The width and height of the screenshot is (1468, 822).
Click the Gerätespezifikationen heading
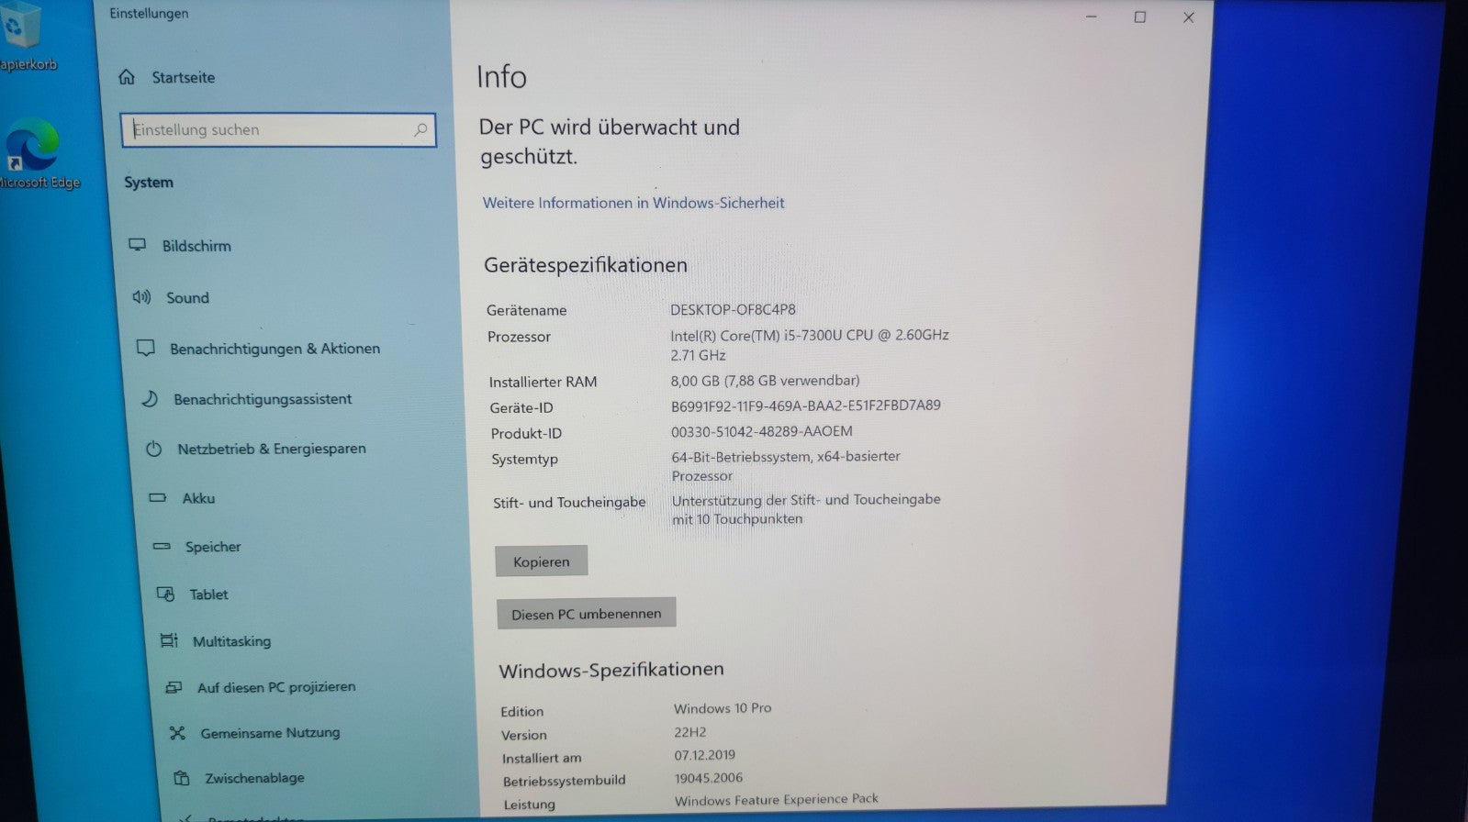point(586,265)
